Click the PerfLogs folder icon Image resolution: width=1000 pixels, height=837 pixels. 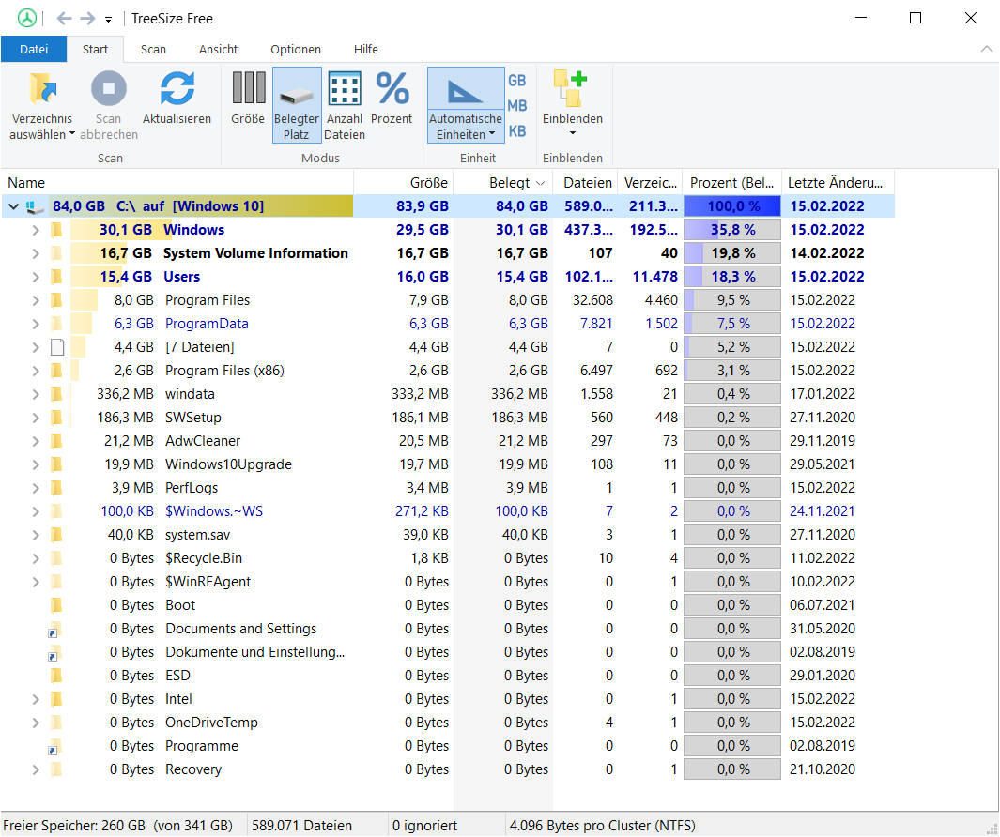56,488
